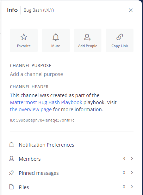Open the Pinned messages row label
The width and height of the screenshot is (143, 195).
tap(39, 173)
